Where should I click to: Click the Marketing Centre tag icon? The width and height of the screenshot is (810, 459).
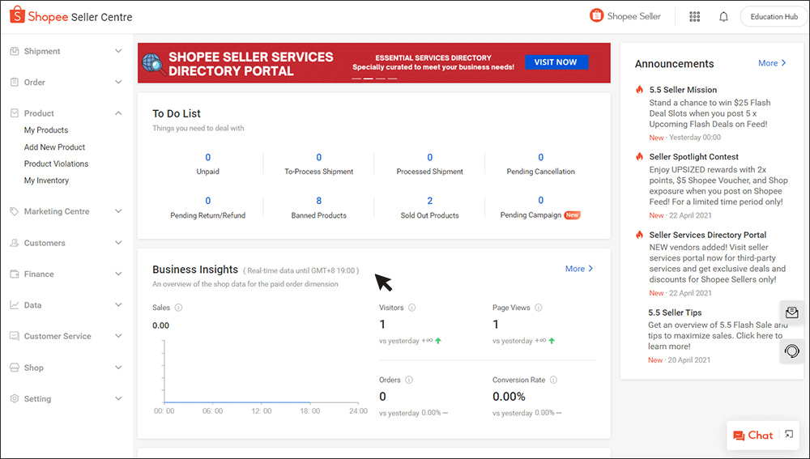point(15,211)
